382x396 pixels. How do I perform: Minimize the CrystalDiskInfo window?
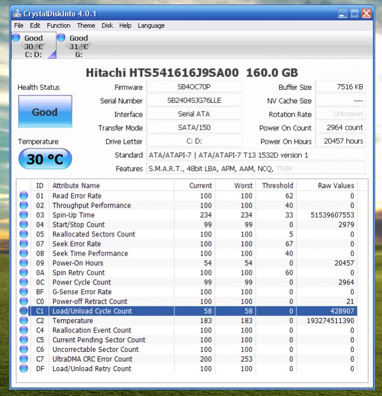coord(342,14)
